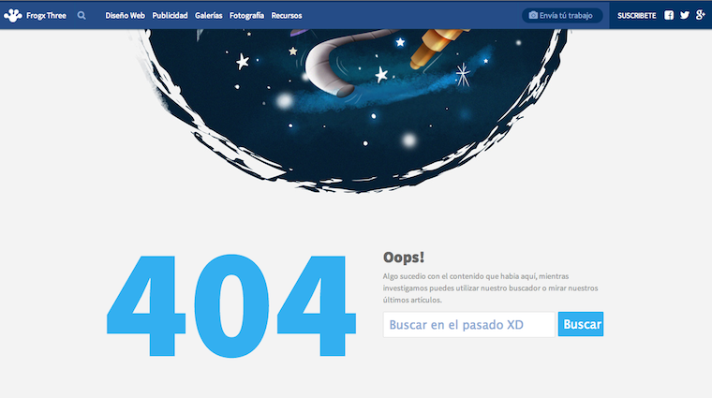Click the Frogx Three site name text
Image resolution: width=712 pixels, height=398 pixels.
47,16
